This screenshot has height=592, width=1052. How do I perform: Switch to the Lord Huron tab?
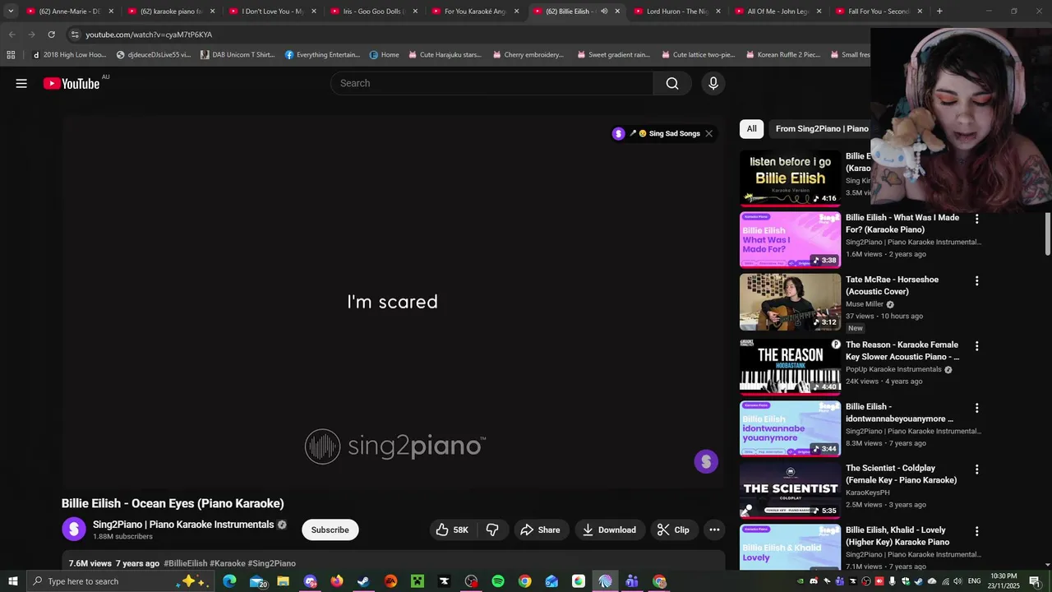(676, 12)
